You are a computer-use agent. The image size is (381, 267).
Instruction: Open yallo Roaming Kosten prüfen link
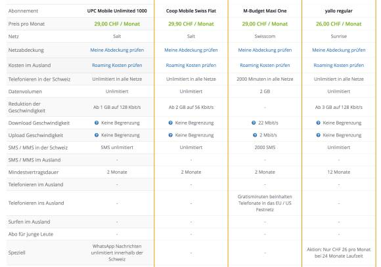(339, 66)
